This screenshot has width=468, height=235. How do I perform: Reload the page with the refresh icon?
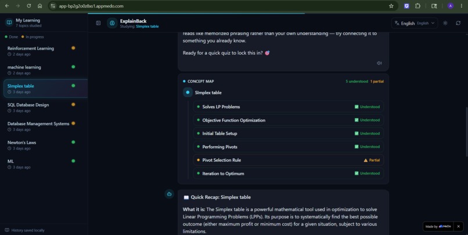point(28,6)
